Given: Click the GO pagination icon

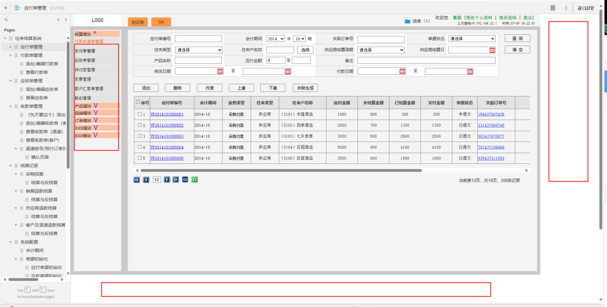Looking at the screenshot, I should point(185,180).
